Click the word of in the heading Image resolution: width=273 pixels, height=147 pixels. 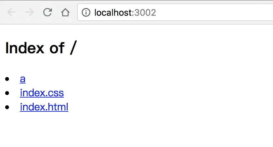pyautogui.click(x=57, y=48)
